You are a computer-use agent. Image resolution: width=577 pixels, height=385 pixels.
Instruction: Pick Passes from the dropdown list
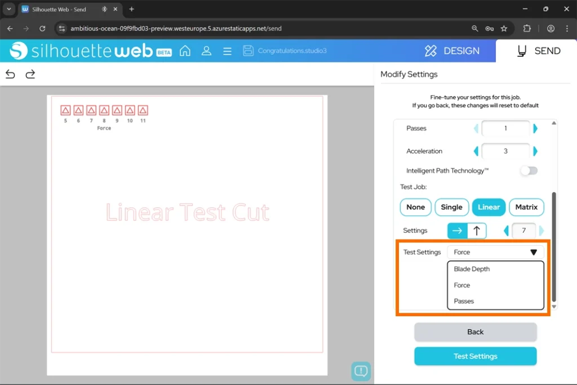click(464, 301)
